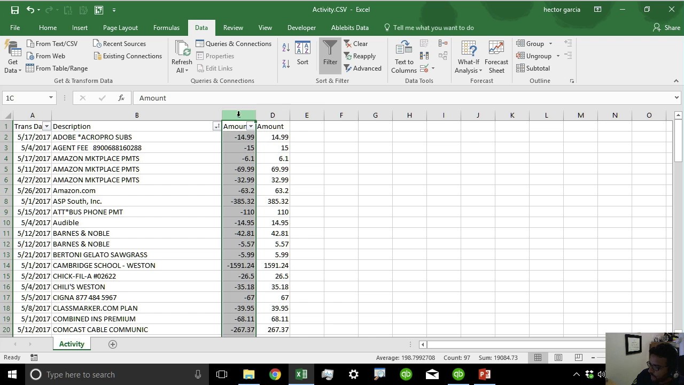This screenshot has height=385, width=684.
Task: Open the column C Amount filter dropdown
Action: point(251,126)
